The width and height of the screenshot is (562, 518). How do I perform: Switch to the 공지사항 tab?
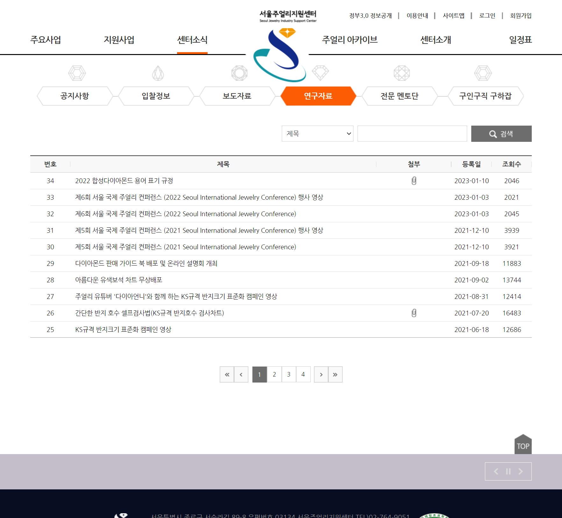point(75,96)
